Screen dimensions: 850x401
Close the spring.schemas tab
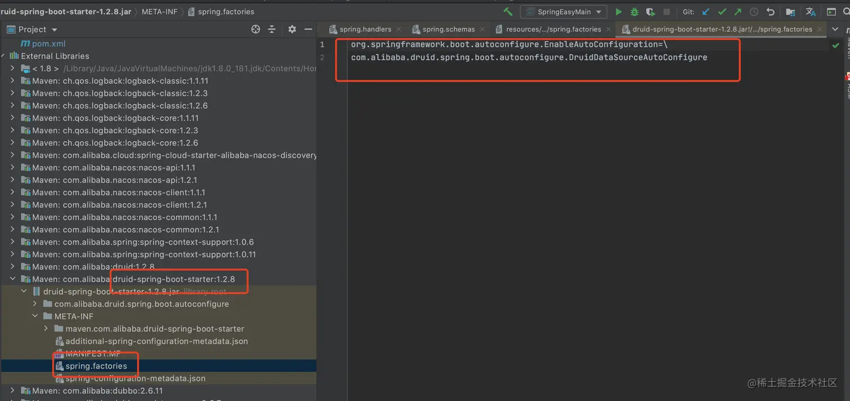coord(482,29)
